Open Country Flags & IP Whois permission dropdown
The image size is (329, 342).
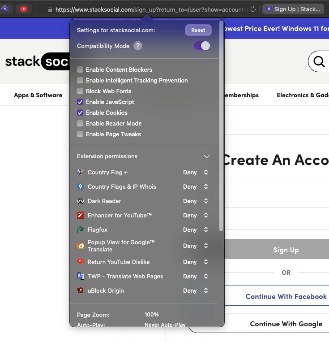point(196,187)
